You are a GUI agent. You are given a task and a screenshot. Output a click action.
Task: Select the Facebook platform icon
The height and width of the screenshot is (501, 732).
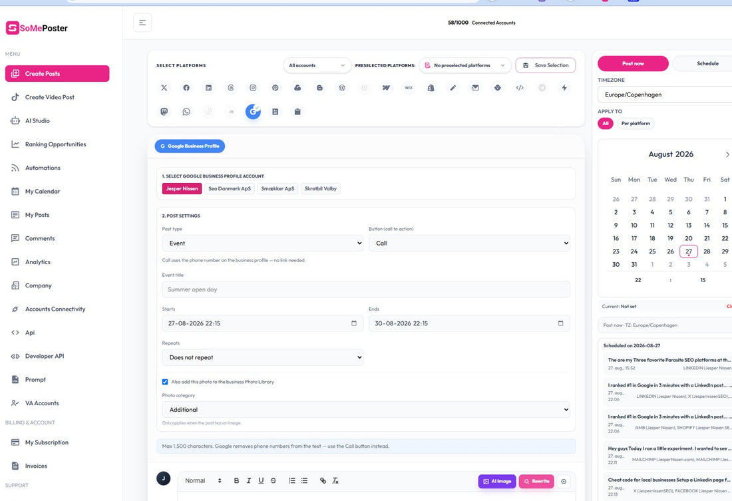(186, 88)
